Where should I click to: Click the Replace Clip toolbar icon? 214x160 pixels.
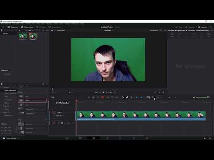(117, 97)
